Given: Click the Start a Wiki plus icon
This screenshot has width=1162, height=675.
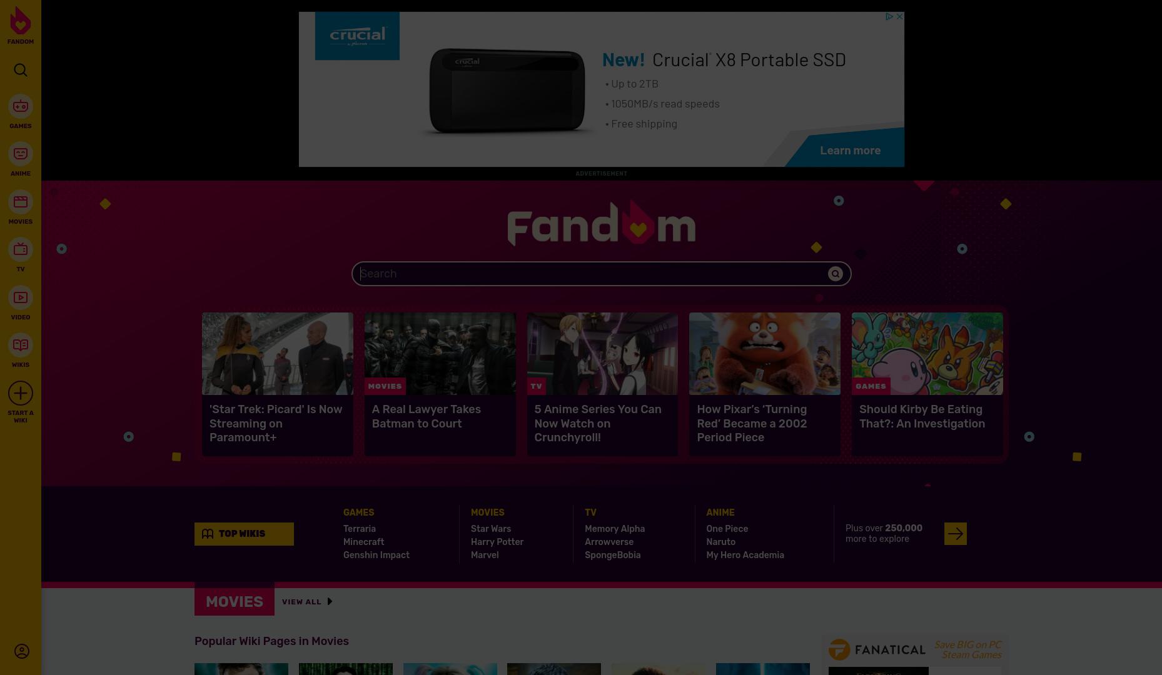Looking at the screenshot, I should click(x=20, y=393).
